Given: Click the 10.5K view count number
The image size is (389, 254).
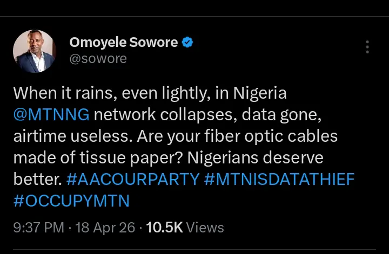Looking at the screenshot, I should tap(165, 228).
